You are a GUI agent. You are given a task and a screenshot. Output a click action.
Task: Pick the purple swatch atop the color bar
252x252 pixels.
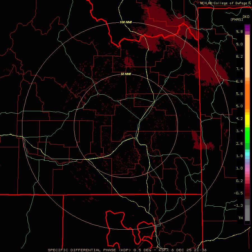point(247,28)
